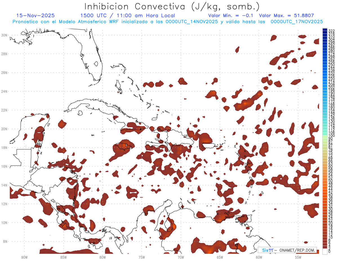Click the "SisTT - ONAMET/REP.DOM." credit box
The image size is (338, 261).
click(x=287, y=250)
